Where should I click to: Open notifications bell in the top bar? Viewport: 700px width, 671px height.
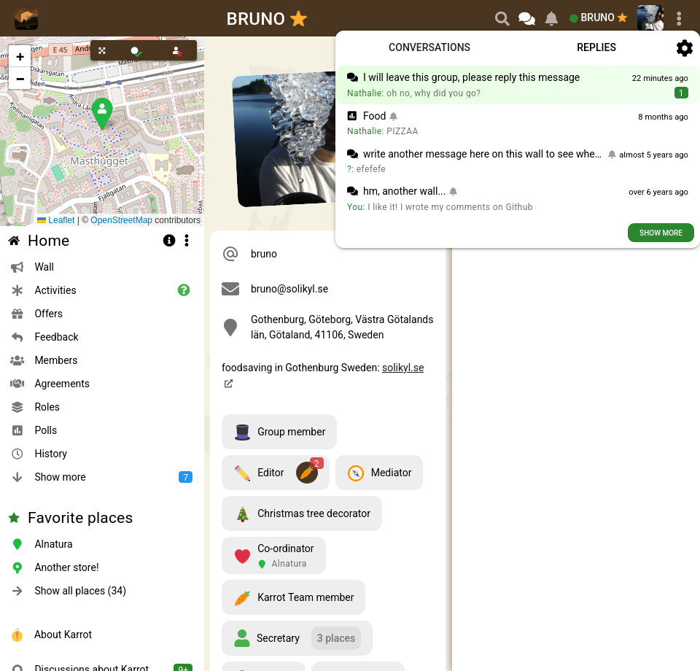[551, 19]
